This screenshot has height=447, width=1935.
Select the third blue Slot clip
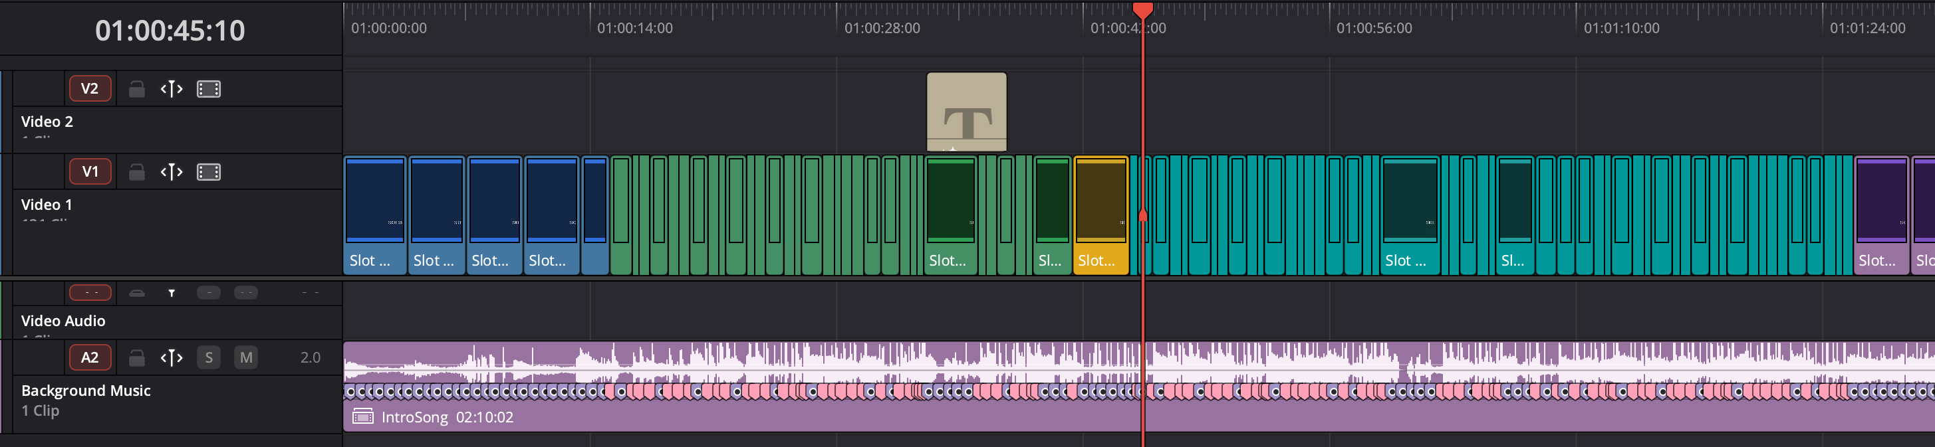[x=494, y=215]
